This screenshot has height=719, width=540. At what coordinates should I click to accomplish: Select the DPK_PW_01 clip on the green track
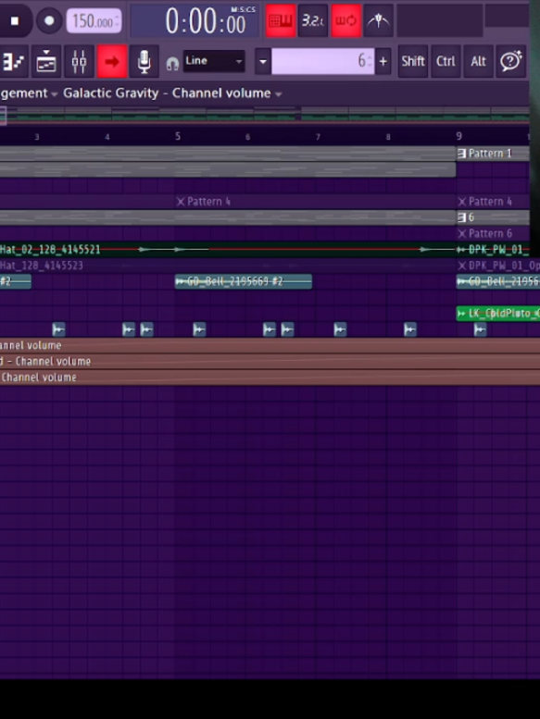[493, 250]
